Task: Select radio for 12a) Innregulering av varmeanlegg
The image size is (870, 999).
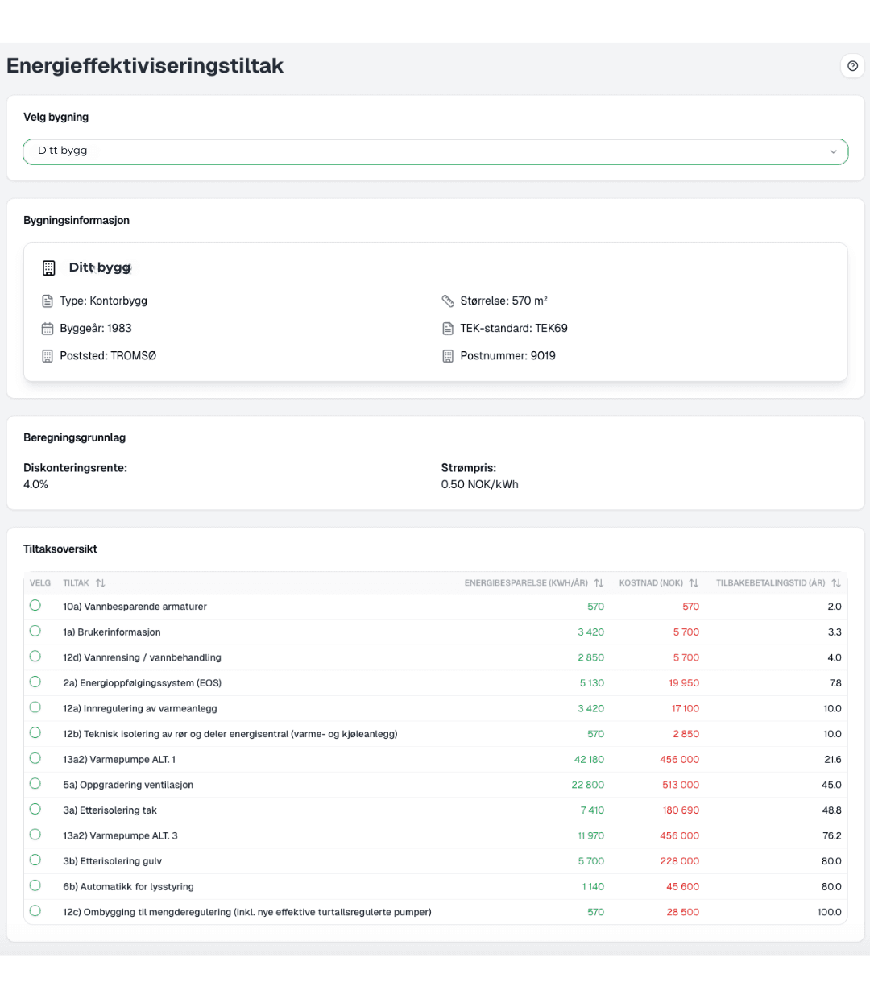Action: point(35,707)
